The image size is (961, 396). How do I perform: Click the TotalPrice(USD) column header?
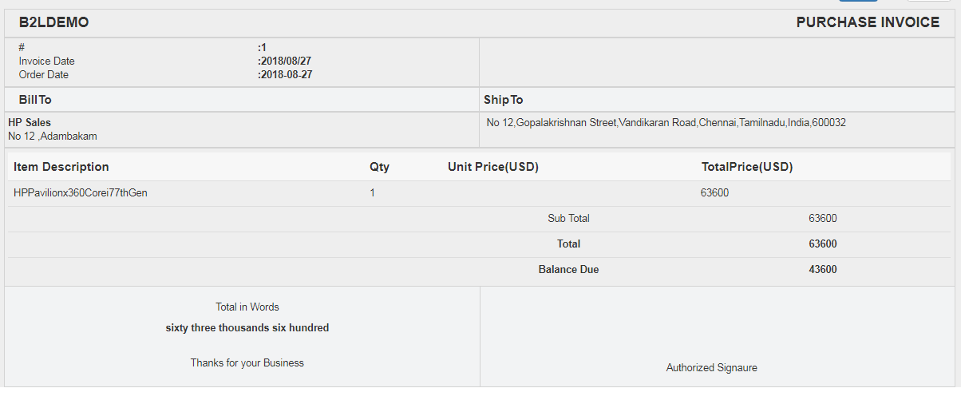pyautogui.click(x=746, y=167)
